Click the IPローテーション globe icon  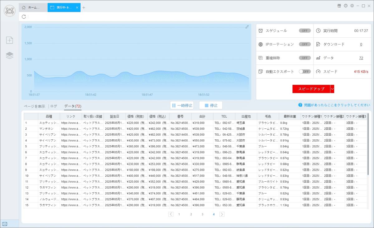(x=261, y=44)
